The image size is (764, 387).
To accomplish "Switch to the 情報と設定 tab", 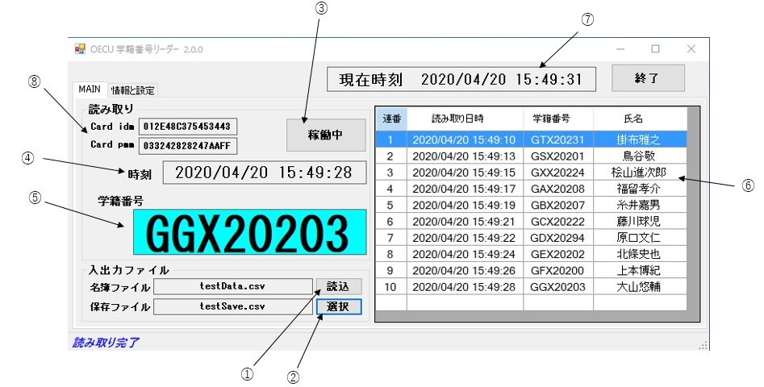I will pos(133,89).
